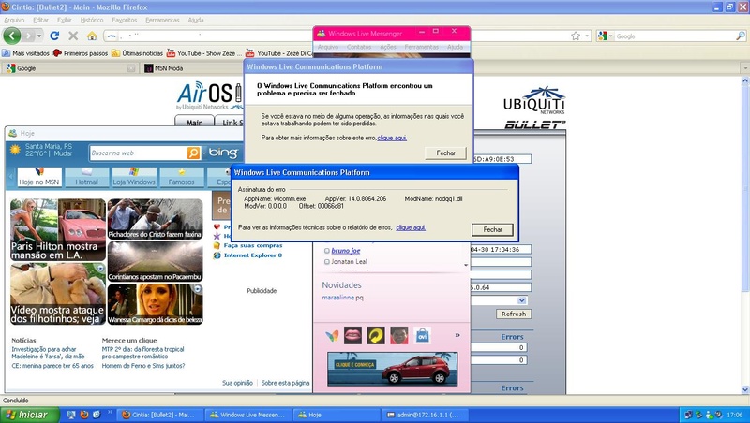The width and height of the screenshot is (750, 423).
Task: Open the Internet Explorer 8 link
Action: pyautogui.click(x=252, y=255)
